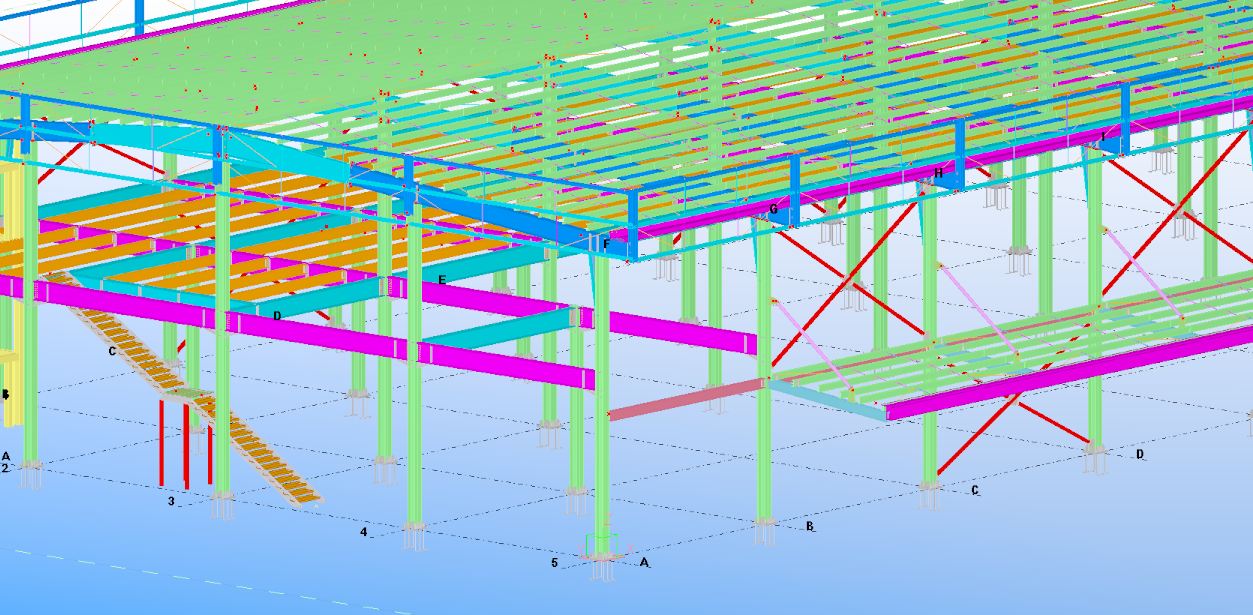
Task: Select annotation letter G on the roof edge
Action: pyautogui.click(x=774, y=209)
